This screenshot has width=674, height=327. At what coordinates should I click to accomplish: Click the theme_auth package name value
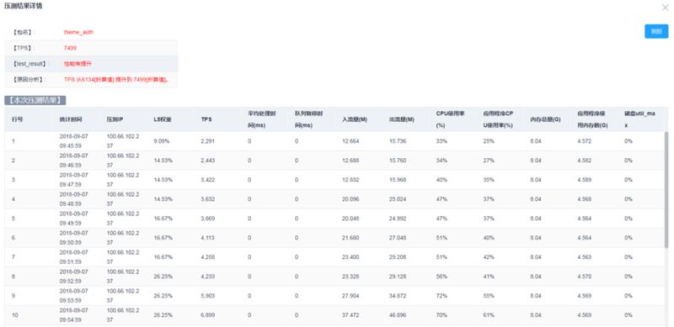[x=78, y=32]
